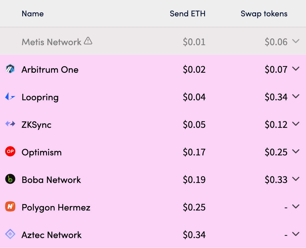Screen dimensions: 306x248
Task: Expand the Optimism row details
Action: [x=296, y=151]
